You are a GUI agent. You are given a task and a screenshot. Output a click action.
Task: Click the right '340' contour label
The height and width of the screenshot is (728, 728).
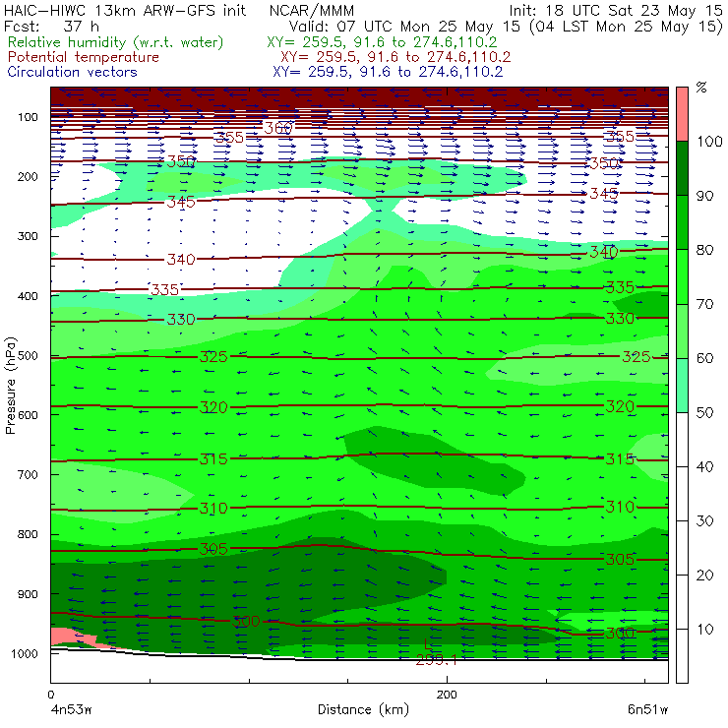point(604,252)
